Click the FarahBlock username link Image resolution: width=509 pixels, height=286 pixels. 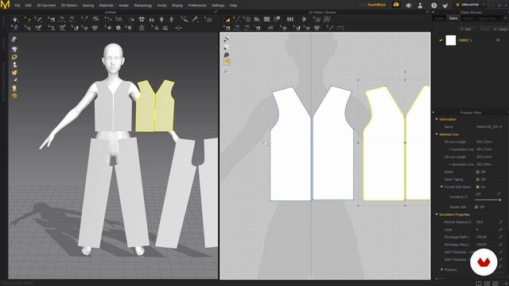[x=376, y=6]
